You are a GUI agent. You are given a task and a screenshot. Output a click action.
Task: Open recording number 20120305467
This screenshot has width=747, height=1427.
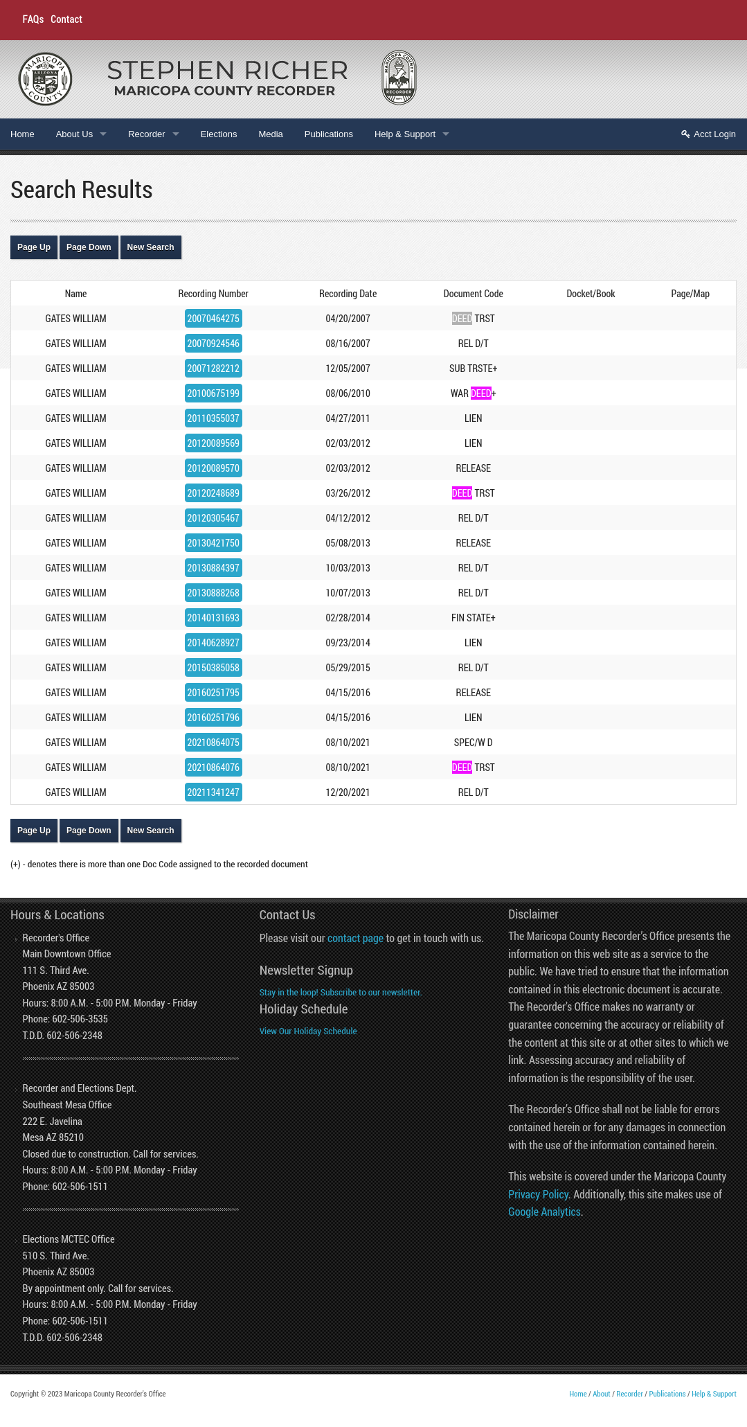click(x=213, y=518)
